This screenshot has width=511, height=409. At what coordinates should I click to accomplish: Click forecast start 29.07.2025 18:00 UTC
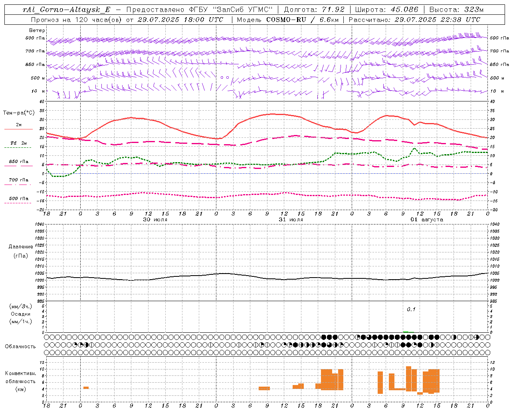pyautogui.click(x=180, y=20)
